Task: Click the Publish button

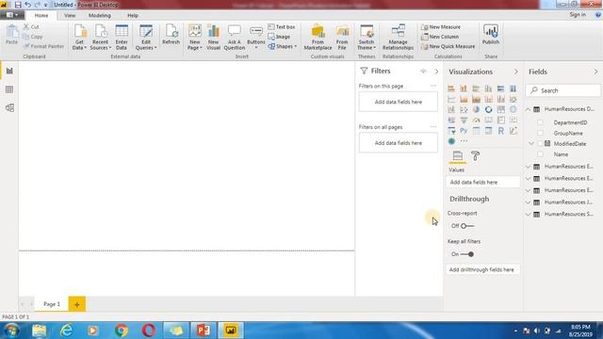Action: [x=491, y=35]
